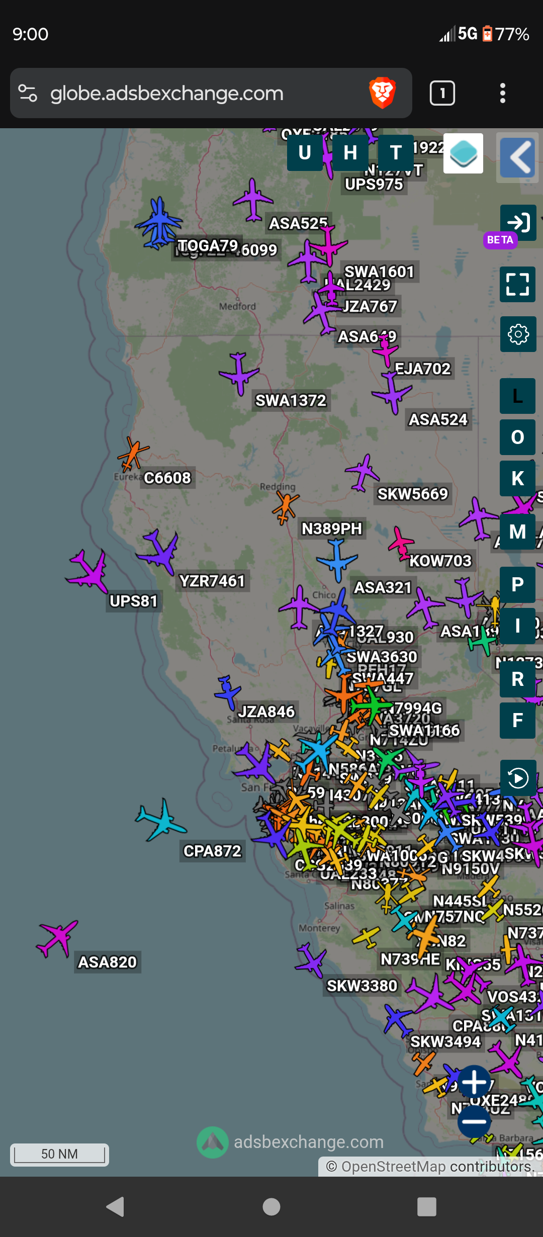Select the SWA1372 purple aircraft
The width and height of the screenshot is (543, 1237).
[x=238, y=373]
